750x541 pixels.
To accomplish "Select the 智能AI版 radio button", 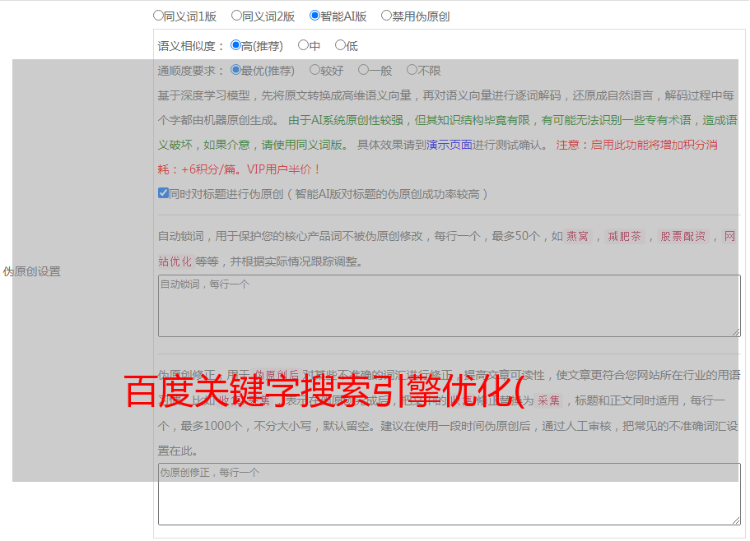I will (x=314, y=16).
